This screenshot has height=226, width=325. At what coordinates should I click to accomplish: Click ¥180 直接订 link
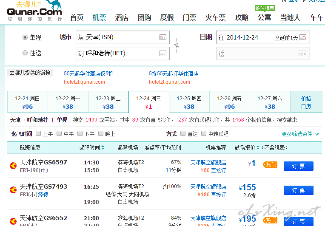[x=211, y=195]
